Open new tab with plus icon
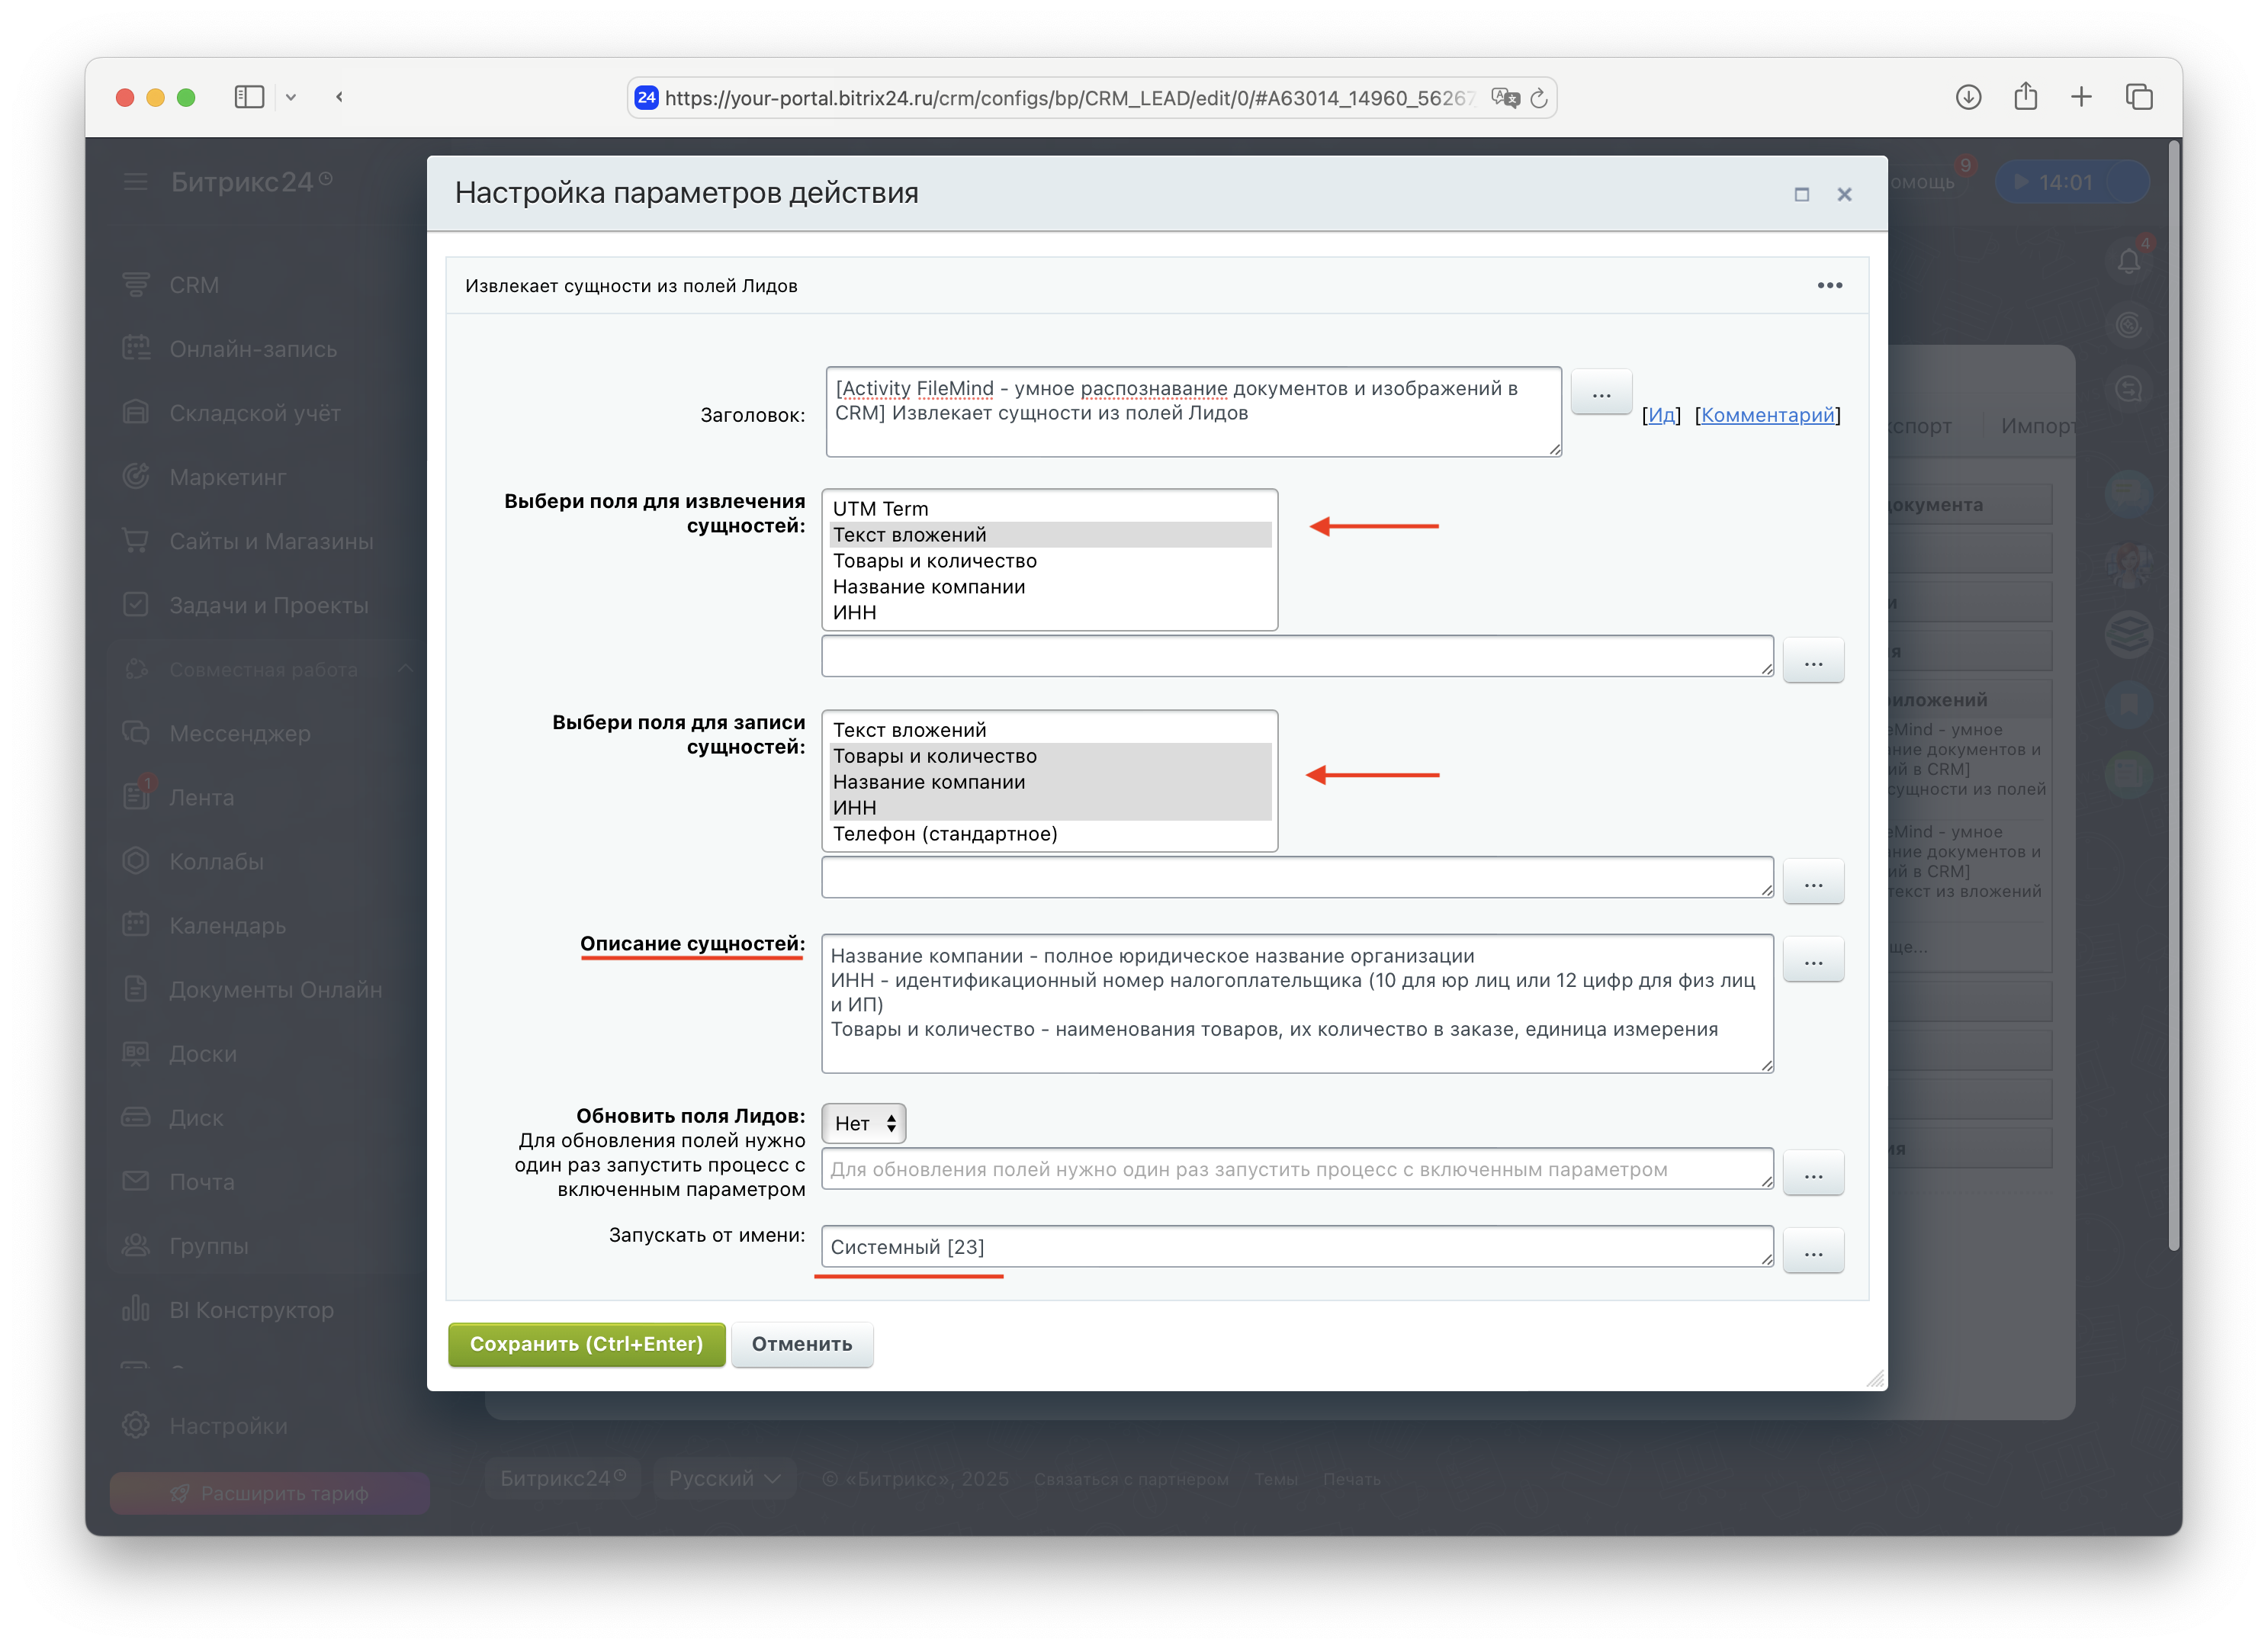Viewport: 2268px width, 1649px height. pyautogui.click(x=2081, y=97)
